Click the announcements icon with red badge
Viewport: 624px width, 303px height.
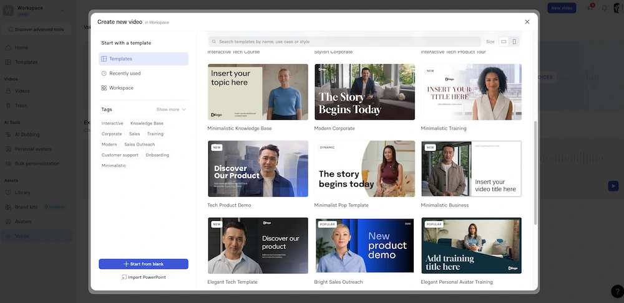[x=590, y=7]
